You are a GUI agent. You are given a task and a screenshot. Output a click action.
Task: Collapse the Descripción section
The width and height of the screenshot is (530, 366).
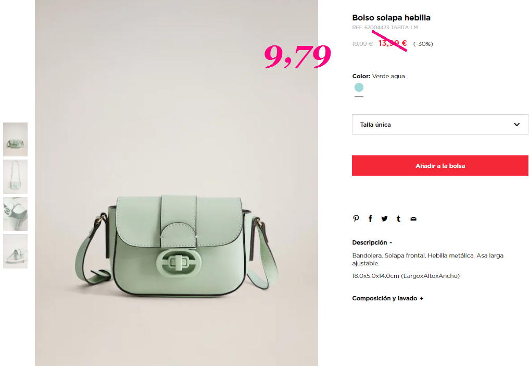click(x=372, y=242)
